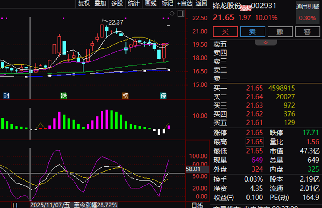Screen dimensions: 322x208
Task: Select the 跌停 value 17.71
Action: 310,132
